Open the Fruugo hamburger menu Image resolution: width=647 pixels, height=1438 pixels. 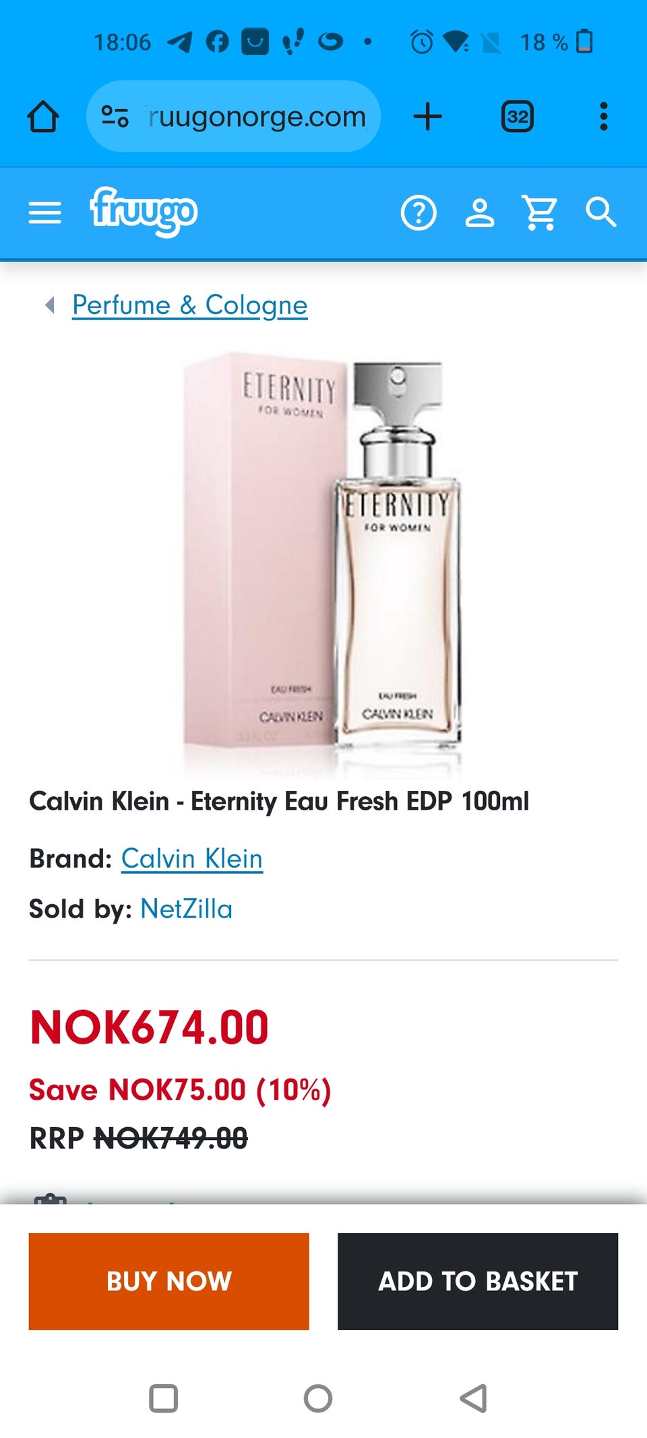click(44, 213)
